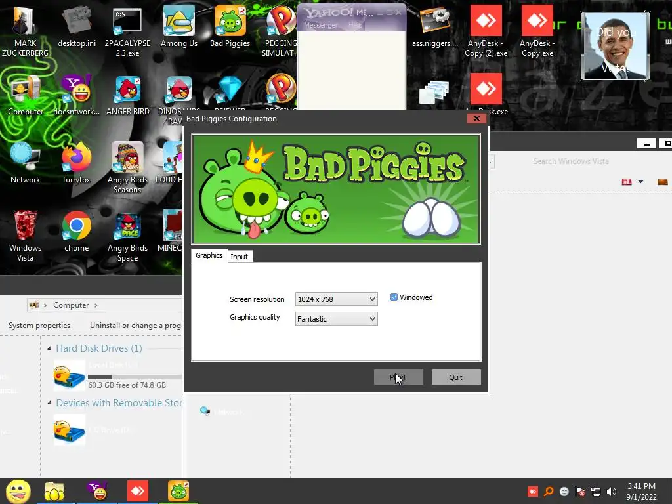This screenshot has height=504, width=672.
Task: Click the Quit button
Action: (x=456, y=377)
